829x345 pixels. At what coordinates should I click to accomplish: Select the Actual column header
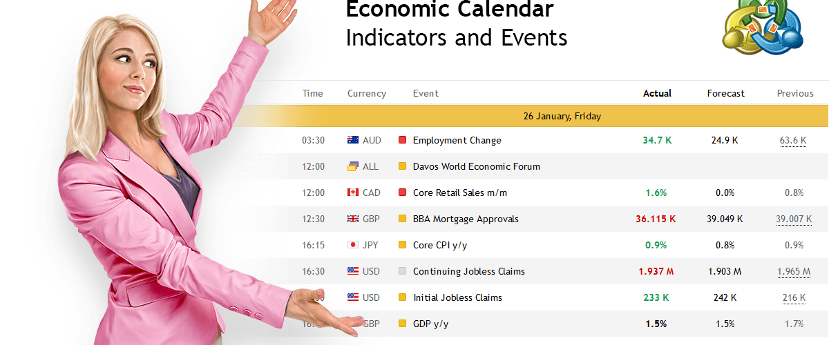coord(657,93)
